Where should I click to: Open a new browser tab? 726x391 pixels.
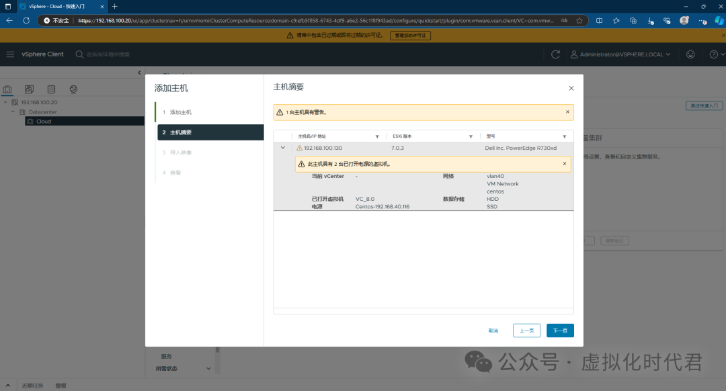pyautogui.click(x=114, y=7)
